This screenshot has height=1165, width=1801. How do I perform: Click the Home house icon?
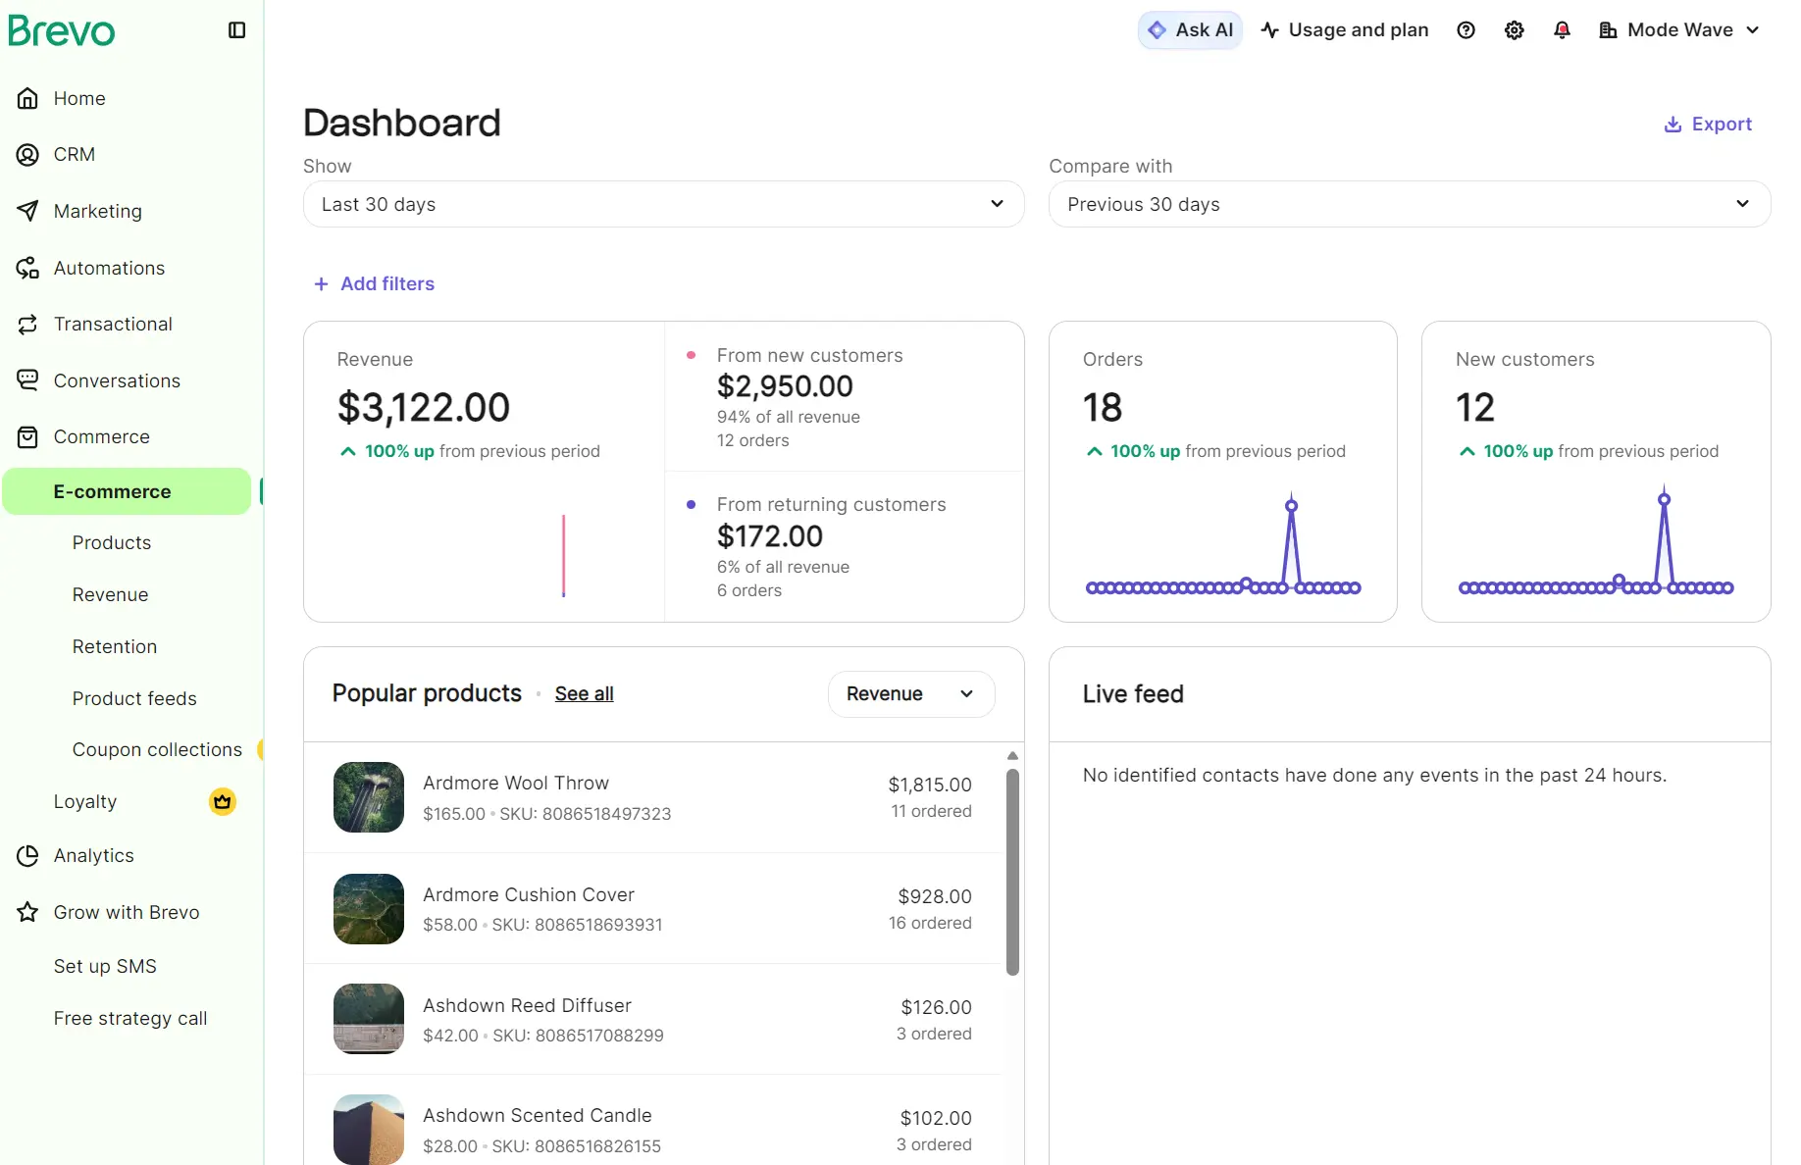click(27, 98)
